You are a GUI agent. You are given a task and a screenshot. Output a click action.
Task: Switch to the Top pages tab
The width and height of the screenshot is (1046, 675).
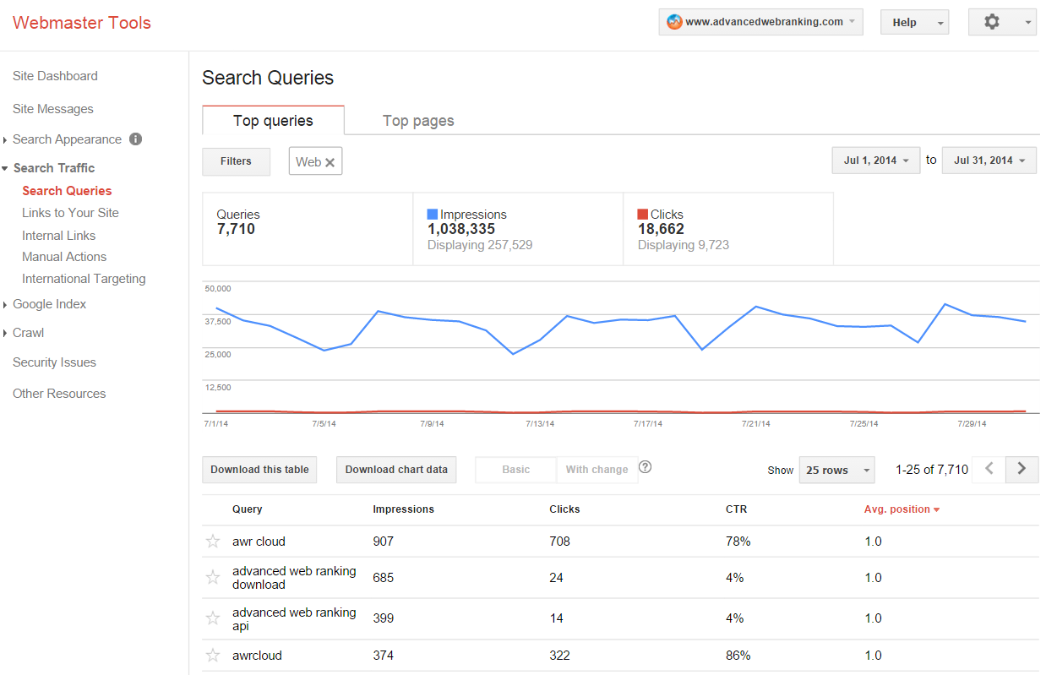[x=418, y=121]
